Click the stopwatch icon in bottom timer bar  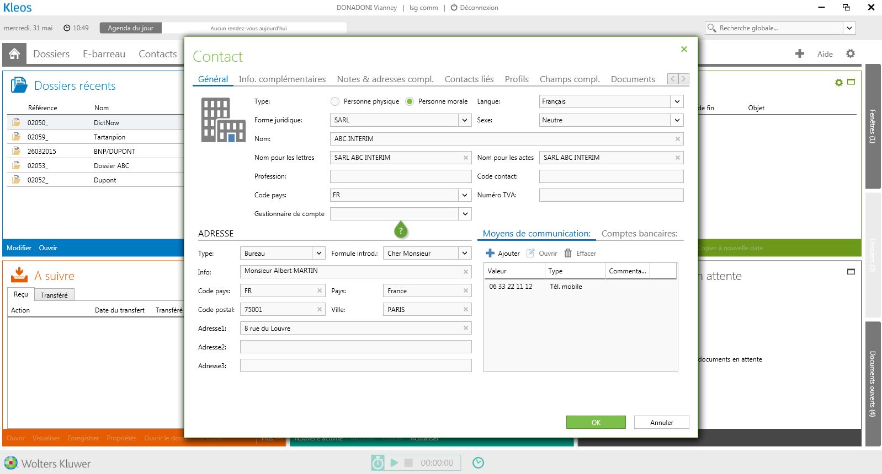[x=378, y=463]
